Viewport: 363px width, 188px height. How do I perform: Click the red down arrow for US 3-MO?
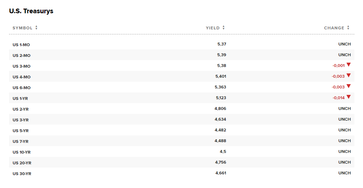pos(349,65)
